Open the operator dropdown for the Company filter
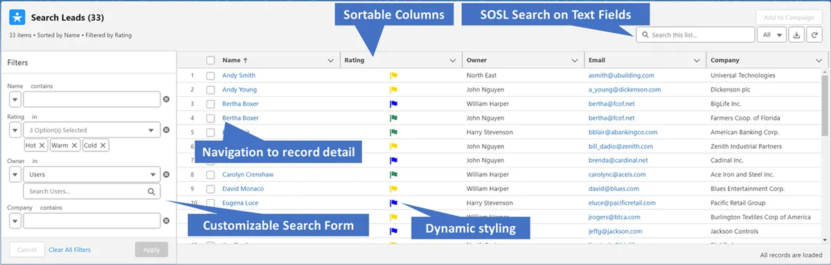The height and width of the screenshot is (265, 831). coord(15,221)
